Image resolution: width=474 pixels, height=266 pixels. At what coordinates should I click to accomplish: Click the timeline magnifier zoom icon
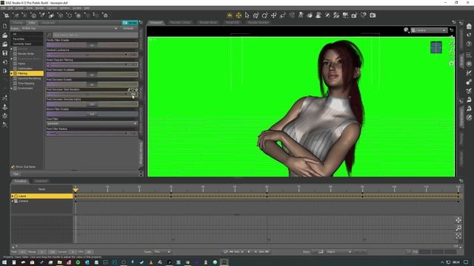point(458,228)
